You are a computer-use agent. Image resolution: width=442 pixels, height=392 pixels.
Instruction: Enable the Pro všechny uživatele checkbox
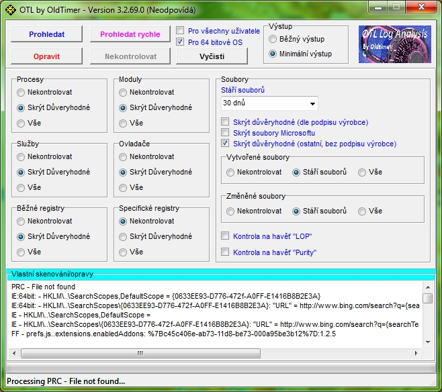(180, 31)
